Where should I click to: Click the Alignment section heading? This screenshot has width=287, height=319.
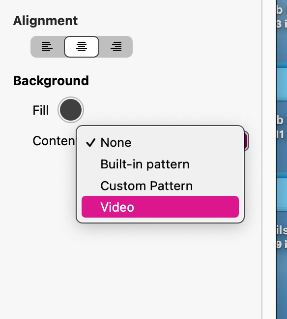[x=46, y=21]
